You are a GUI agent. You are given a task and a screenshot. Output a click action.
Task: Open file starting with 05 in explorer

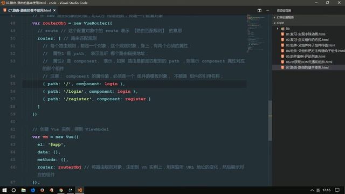point(306,56)
